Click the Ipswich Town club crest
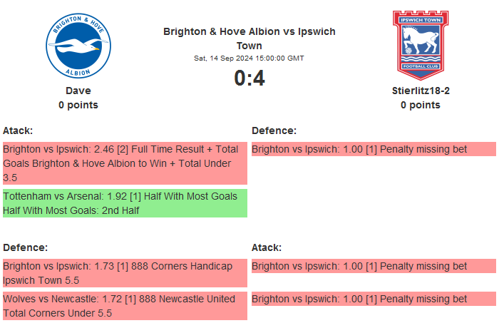The image size is (499, 328). coord(420,44)
